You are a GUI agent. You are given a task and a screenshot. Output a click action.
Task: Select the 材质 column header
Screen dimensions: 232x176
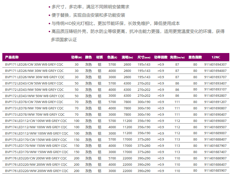tap(99, 57)
